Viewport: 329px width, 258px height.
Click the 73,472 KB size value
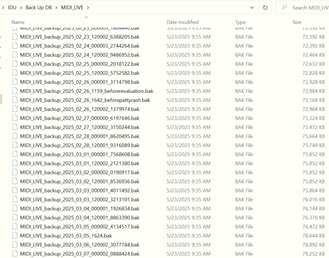coord(314,127)
